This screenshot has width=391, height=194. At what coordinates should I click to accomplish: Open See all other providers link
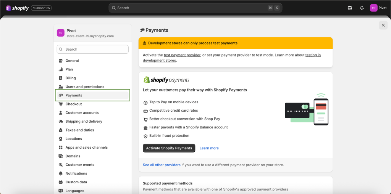[x=162, y=165]
